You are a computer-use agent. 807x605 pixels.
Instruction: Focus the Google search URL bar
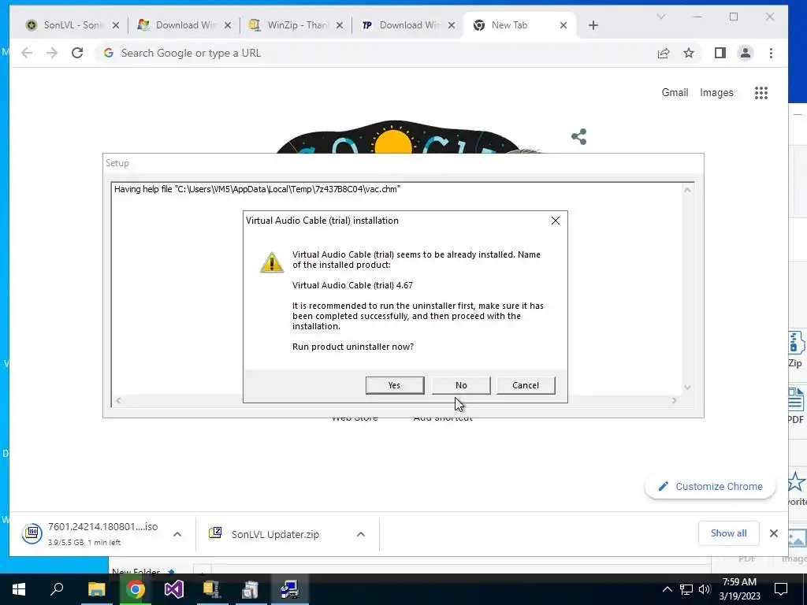pyautogui.click(x=376, y=53)
